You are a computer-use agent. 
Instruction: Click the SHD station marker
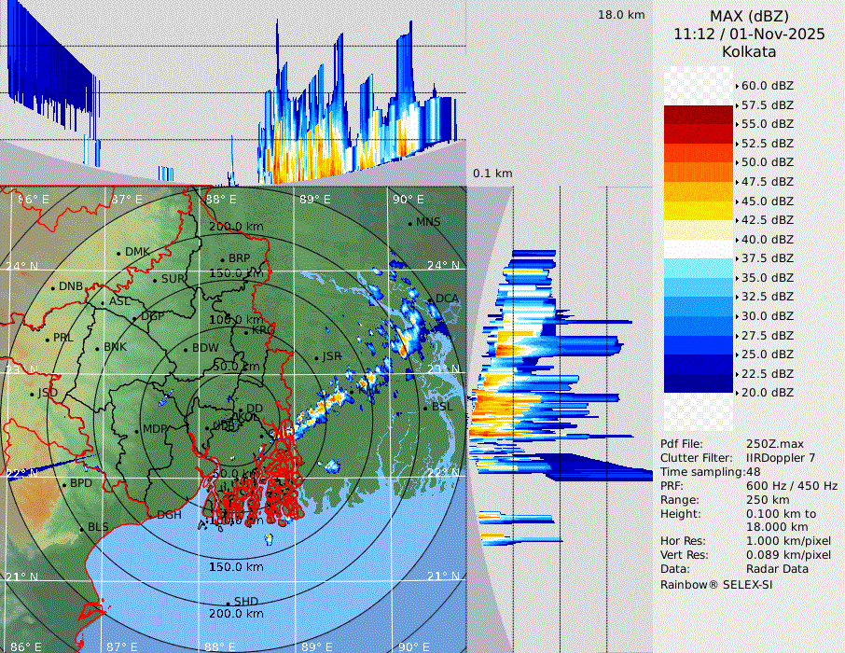pyautogui.click(x=229, y=602)
